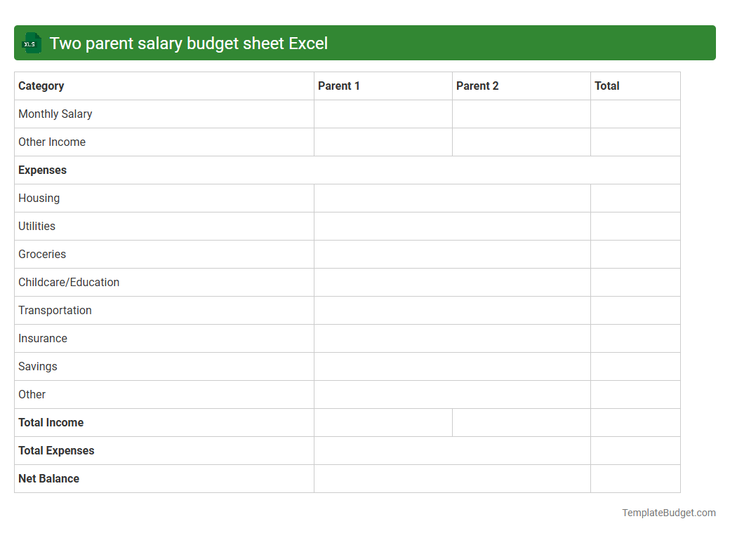The width and height of the screenshot is (730, 533).
Task: Select the Childcare/Education row label
Action: 69,282
